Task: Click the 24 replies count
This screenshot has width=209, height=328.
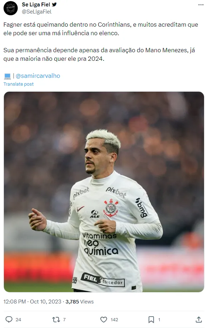Action: tap(18, 319)
